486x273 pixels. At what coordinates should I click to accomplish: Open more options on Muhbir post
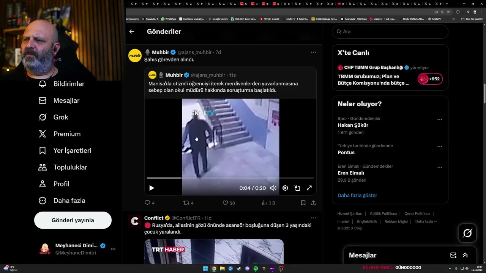point(313,52)
